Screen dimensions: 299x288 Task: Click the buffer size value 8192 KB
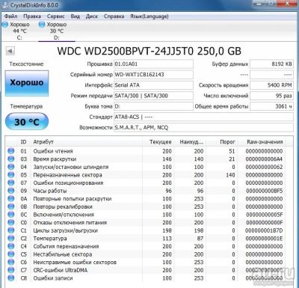(x=271, y=64)
